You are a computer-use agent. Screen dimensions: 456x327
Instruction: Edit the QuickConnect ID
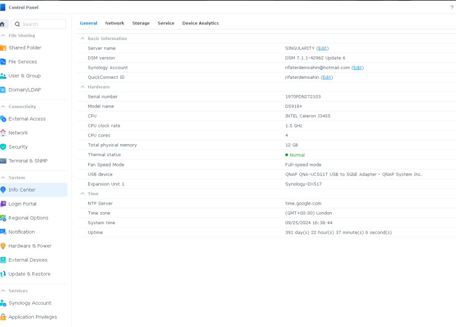326,77
